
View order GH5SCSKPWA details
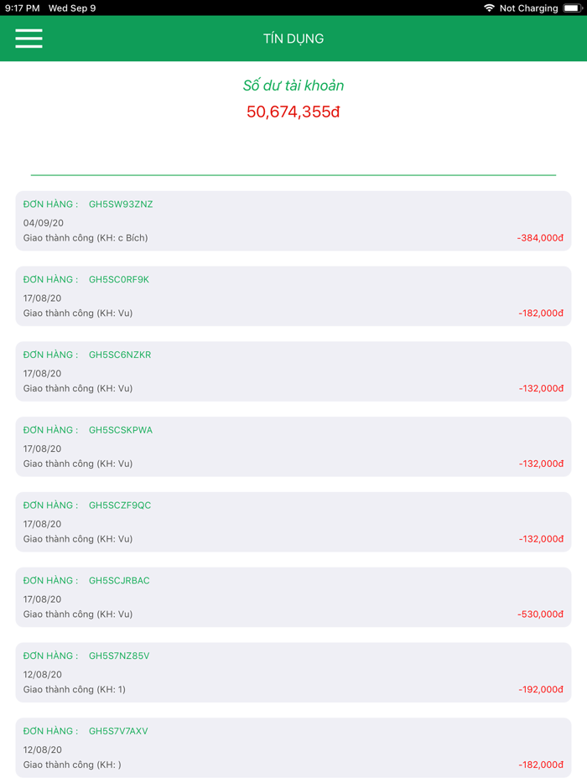(x=293, y=447)
